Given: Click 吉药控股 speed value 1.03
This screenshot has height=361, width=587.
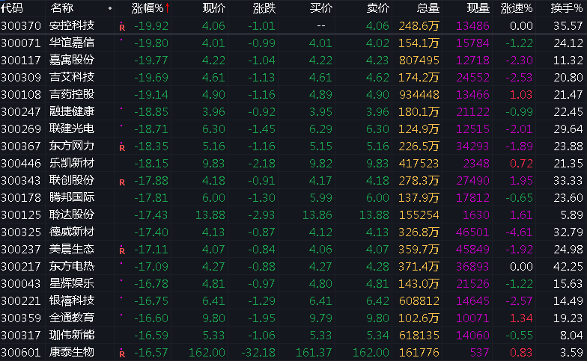Looking at the screenshot, I should tap(521, 94).
